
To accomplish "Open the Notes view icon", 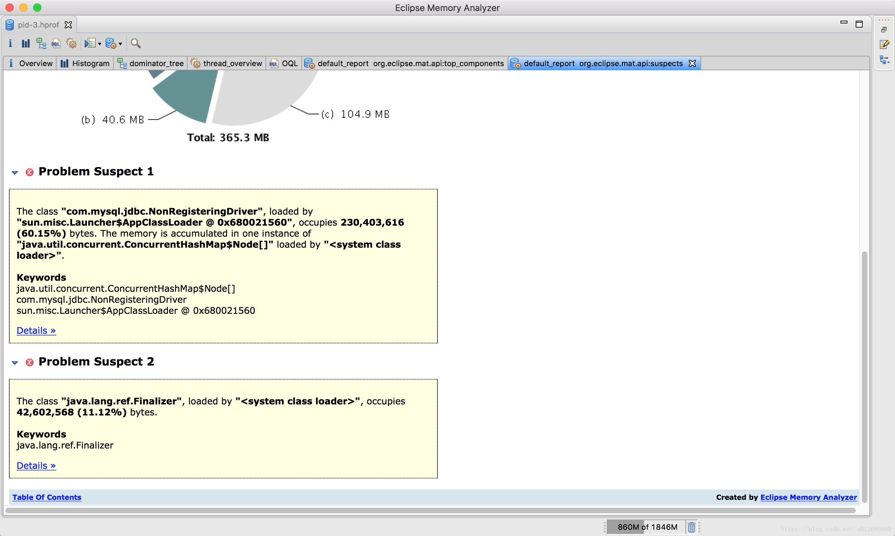I will point(884,44).
